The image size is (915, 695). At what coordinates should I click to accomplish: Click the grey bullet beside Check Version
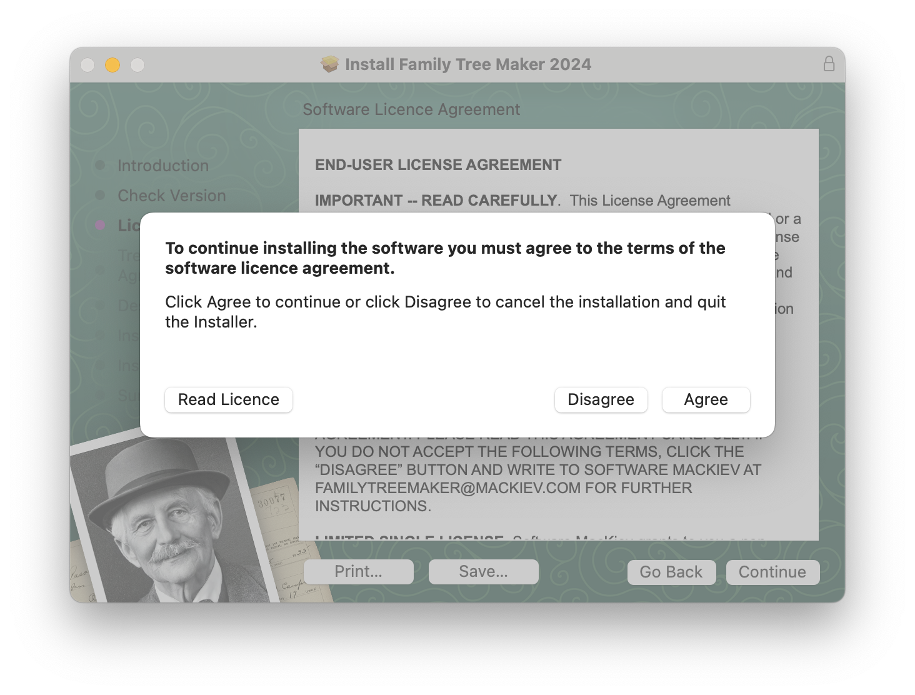pyautogui.click(x=100, y=196)
